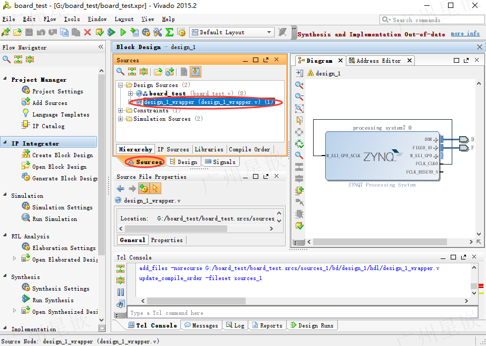Select design_1_wrapper in Sources tree
Image resolution: width=486 pixels, height=346 pixels.
click(x=209, y=102)
